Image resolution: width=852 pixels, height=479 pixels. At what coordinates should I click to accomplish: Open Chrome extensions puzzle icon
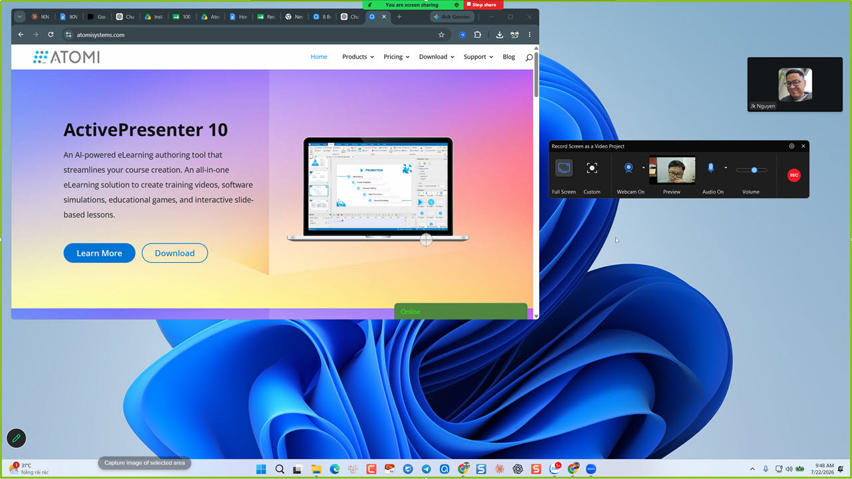click(x=477, y=35)
